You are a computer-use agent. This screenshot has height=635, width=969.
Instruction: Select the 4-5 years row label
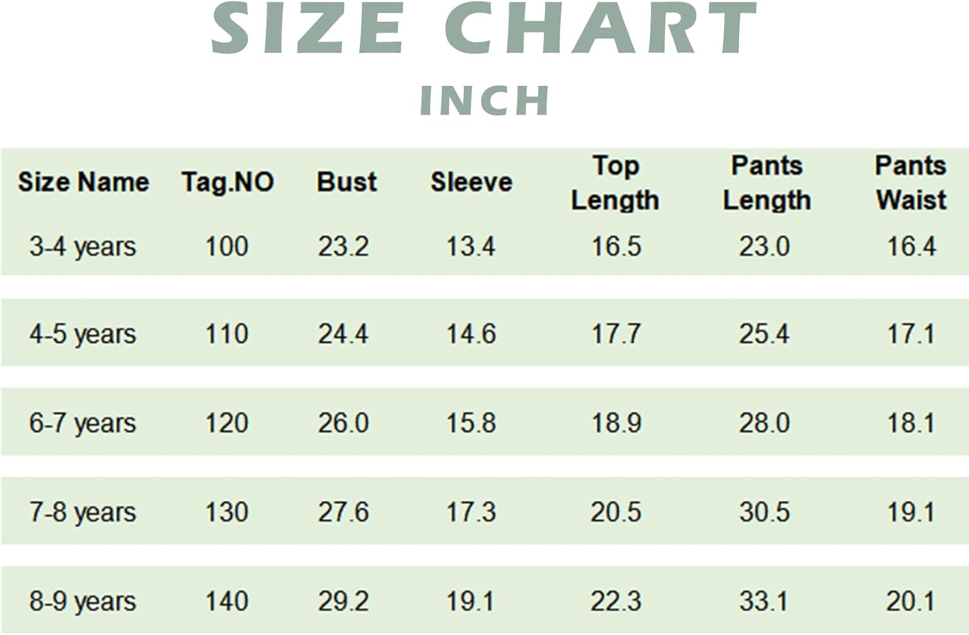pyautogui.click(x=83, y=334)
